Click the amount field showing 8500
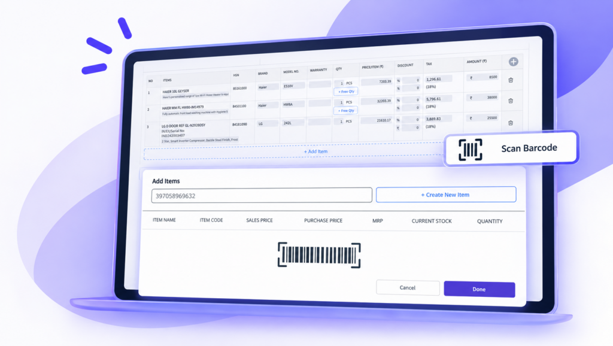The height and width of the screenshot is (346, 613). (x=483, y=77)
